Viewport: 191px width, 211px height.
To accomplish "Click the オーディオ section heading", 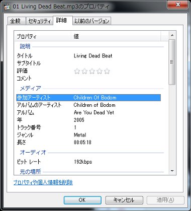I will pos(33,153).
